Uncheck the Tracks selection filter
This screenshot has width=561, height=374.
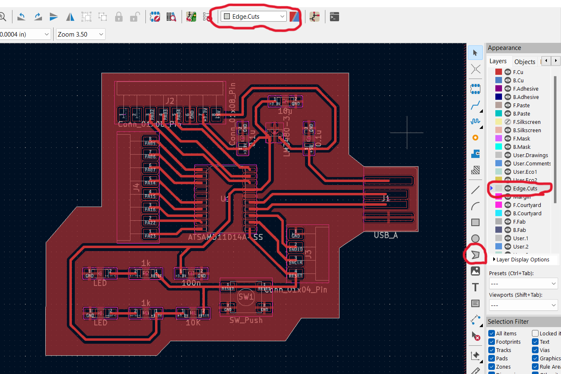(x=492, y=350)
